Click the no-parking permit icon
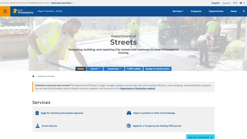Viewport: 247px width, 139px height. point(129,125)
